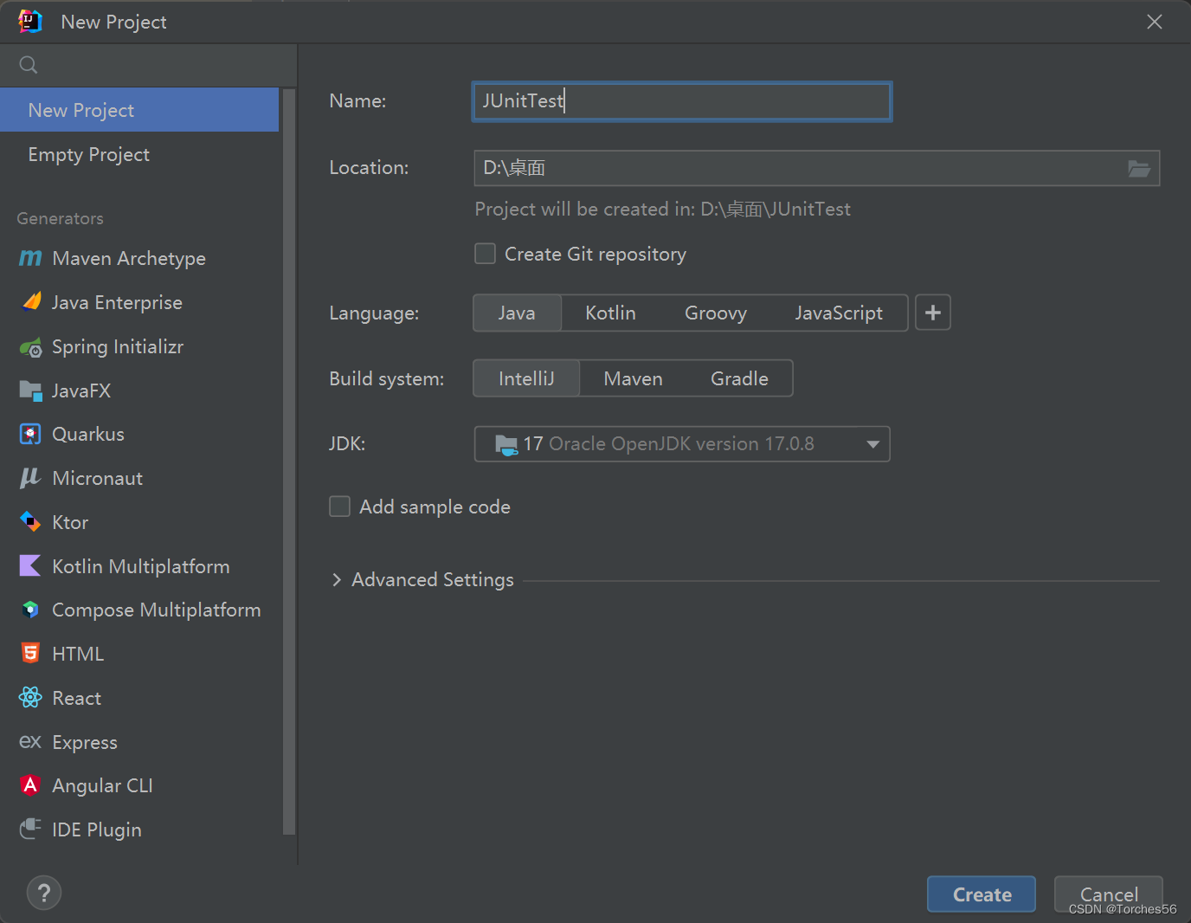Viewport: 1191px width, 923px height.
Task: Select the HTML list entry
Action: (x=139, y=654)
